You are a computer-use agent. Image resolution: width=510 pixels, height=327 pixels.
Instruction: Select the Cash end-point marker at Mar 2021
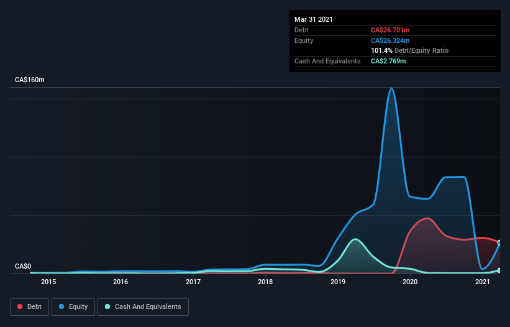(x=499, y=270)
